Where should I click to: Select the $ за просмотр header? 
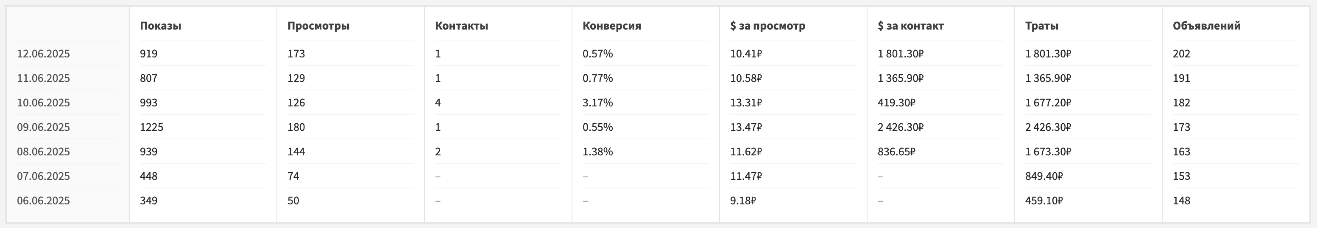pyautogui.click(x=768, y=25)
